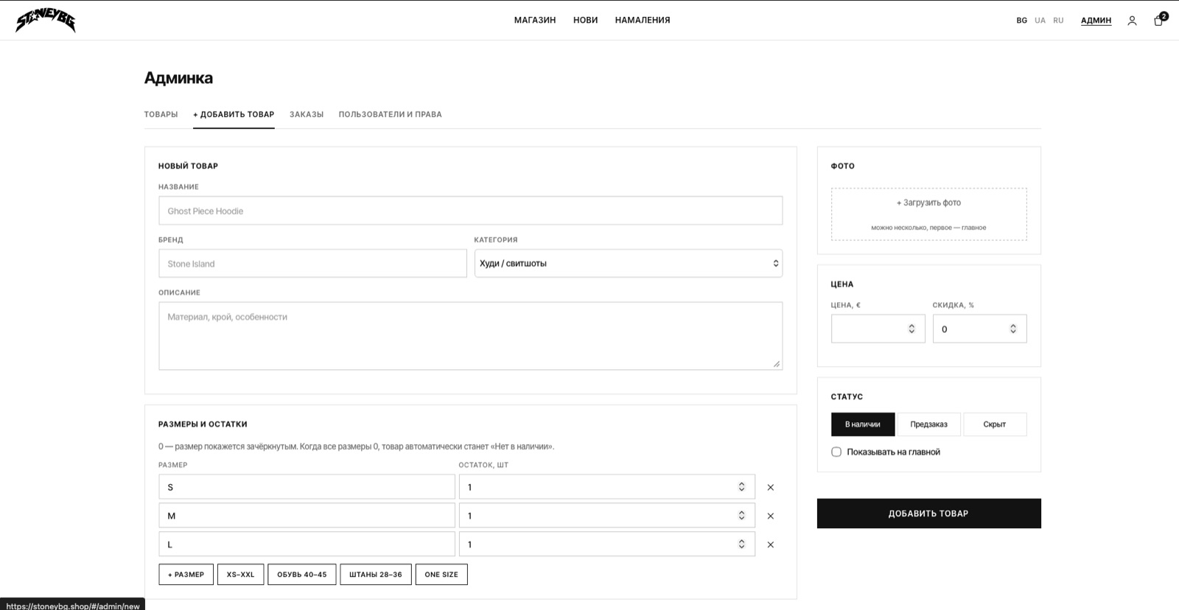1179x610 pixels.
Task: Click the Загрузить фото upload area
Action: point(928,214)
